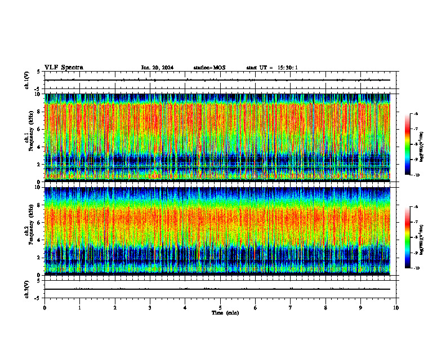This screenshot has width=446, height=345.
Task: Click time axis tick label "3"
Action: click(150, 308)
